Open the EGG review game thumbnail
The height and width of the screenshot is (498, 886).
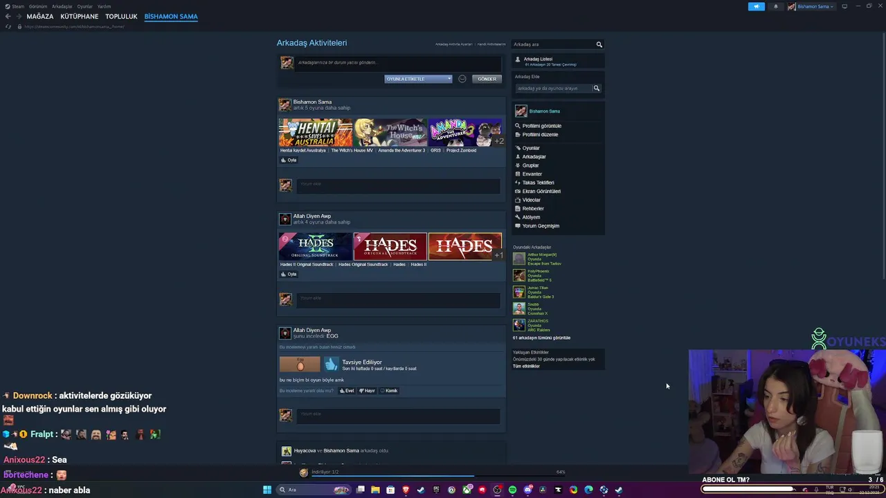tap(300, 364)
